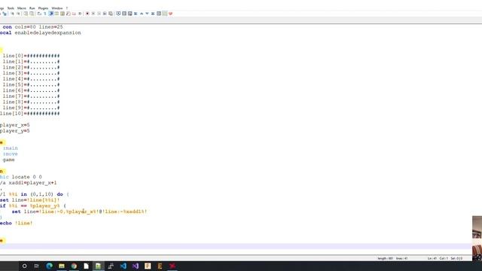Click the Zoom In toolbar icon
The image size is (482, 271).
[12, 14]
